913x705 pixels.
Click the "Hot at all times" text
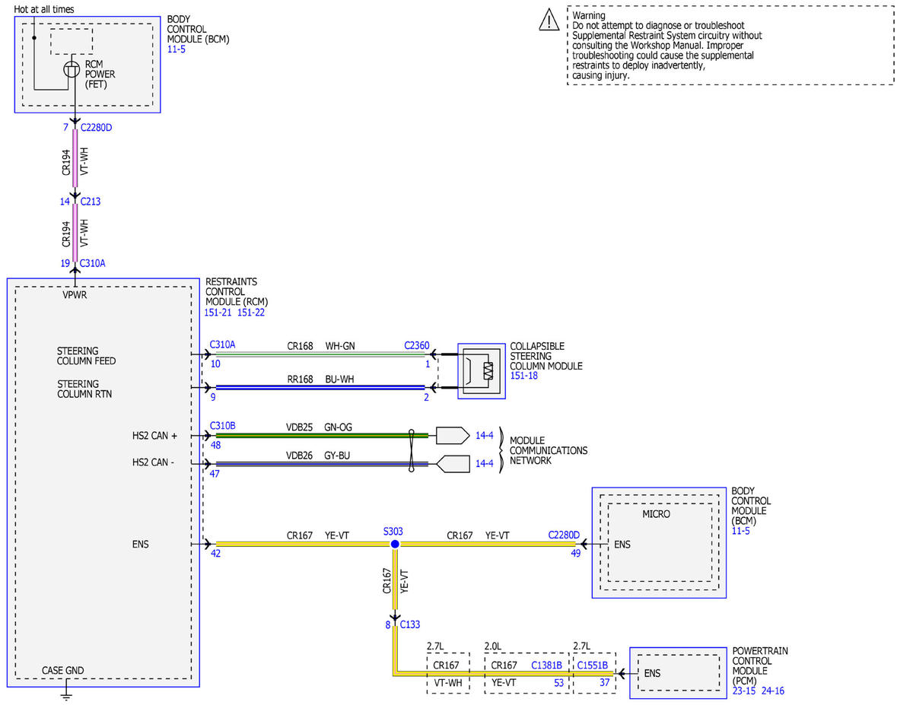coord(44,8)
